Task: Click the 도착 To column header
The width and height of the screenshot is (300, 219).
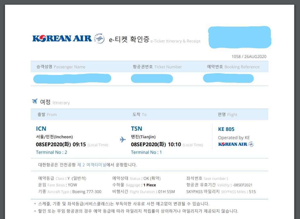Action: (x=139, y=114)
